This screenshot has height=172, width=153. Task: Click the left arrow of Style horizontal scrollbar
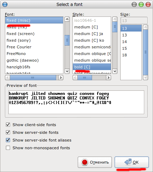(75, 78)
